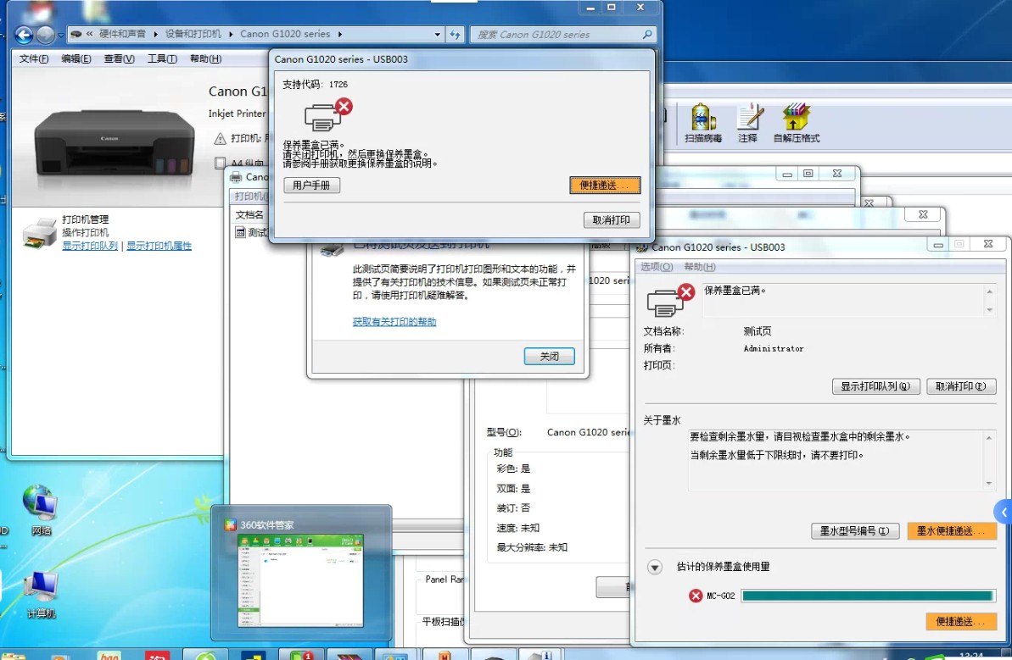Click the 扫描病毒 toolbar icon
The image size is (1012, 660).
703,123
